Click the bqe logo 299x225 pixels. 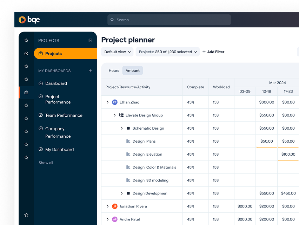coord(29,20)
